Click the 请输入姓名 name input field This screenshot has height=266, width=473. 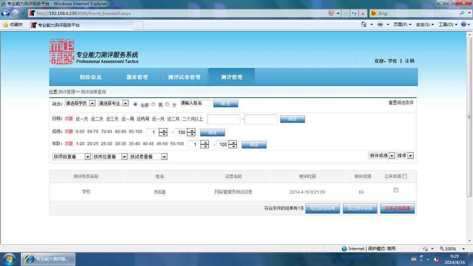pos(196,103)
